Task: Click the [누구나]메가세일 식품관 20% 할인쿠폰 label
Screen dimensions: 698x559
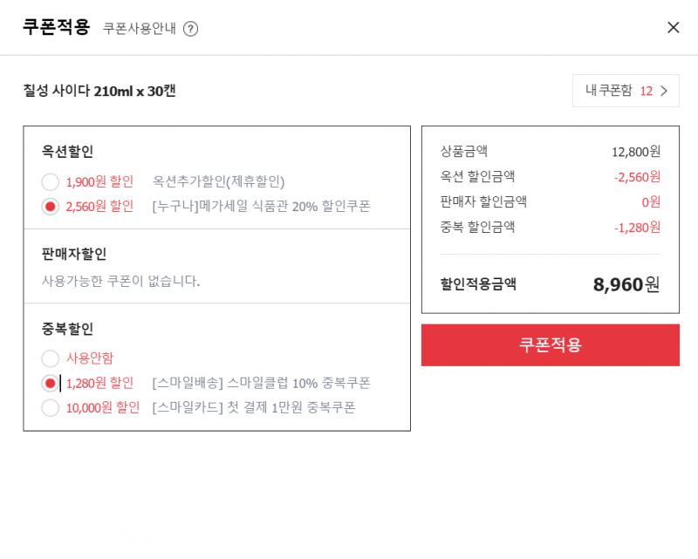Action: coord(261,206)
